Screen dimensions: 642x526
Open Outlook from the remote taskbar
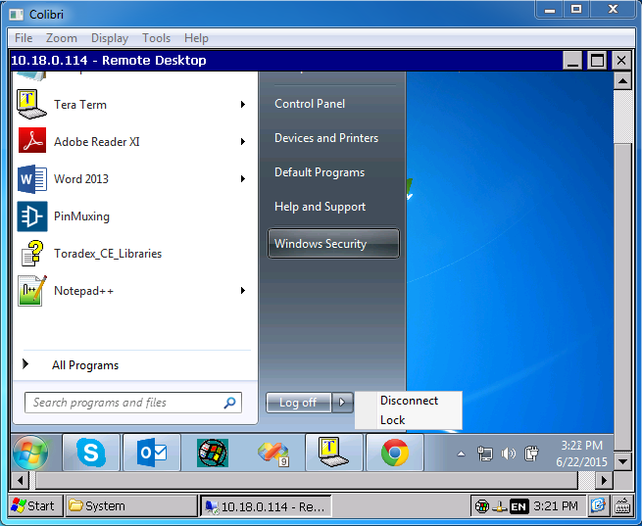coord(152,453)
